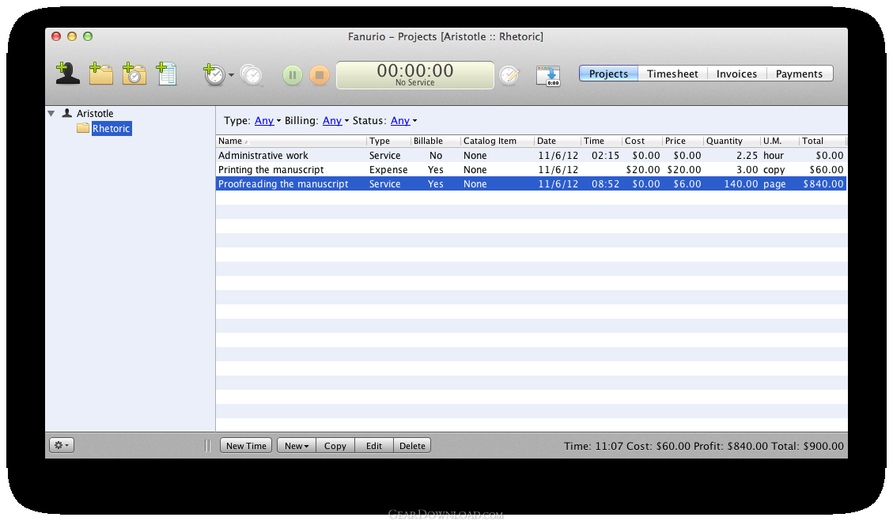Switch to the Timesheet tab
Viewport: 893px width, 521px height.
pyautogui.click(x=672, y=74)
